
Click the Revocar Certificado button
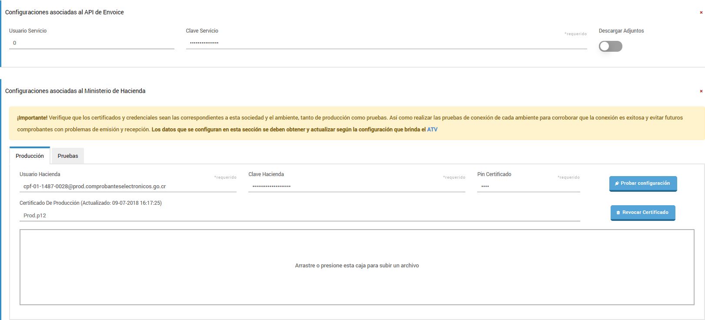click(x=643, y=213)
